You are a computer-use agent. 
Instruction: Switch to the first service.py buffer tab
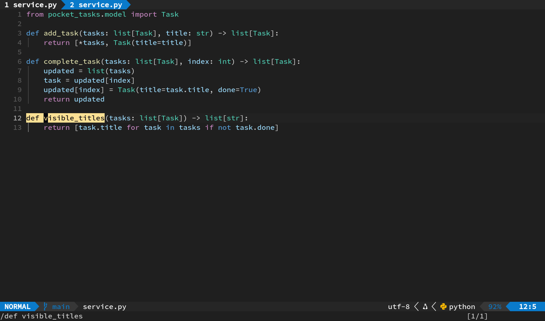(x=31, y=5)
